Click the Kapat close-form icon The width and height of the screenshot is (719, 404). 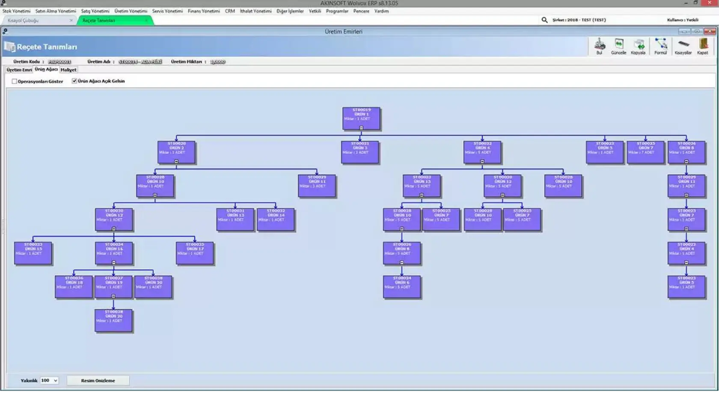click(703, 47)
